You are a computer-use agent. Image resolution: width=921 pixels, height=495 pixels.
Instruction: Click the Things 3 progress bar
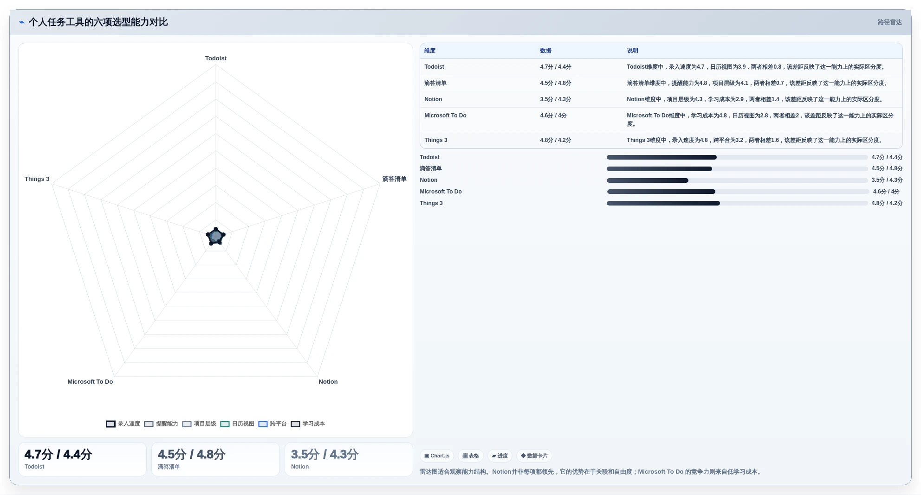tap(737, 203)
